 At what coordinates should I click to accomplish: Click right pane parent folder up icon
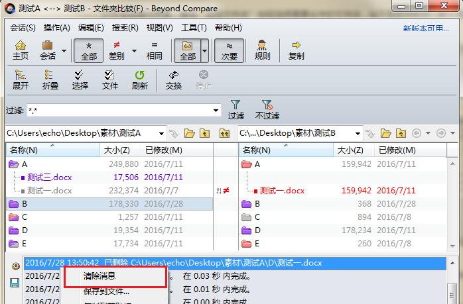pyautogui.click(x=401, y=134)
